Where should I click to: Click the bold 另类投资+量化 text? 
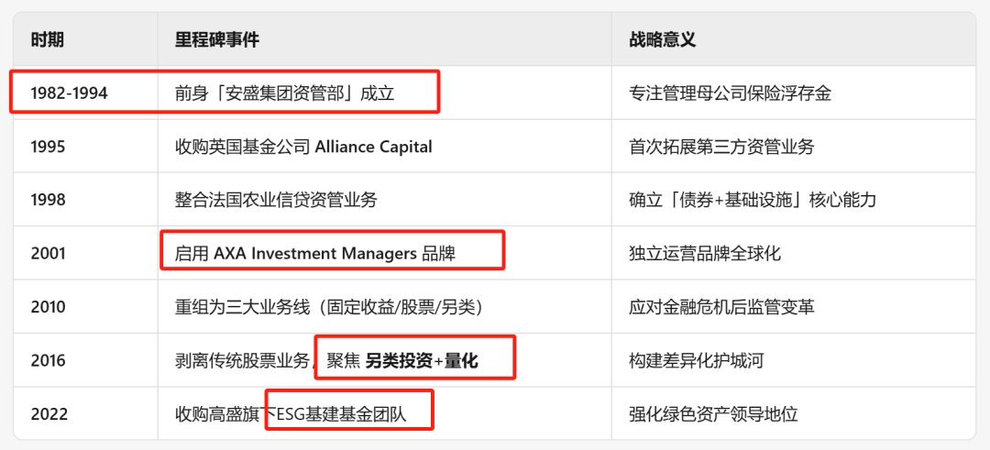click(422, 361)
